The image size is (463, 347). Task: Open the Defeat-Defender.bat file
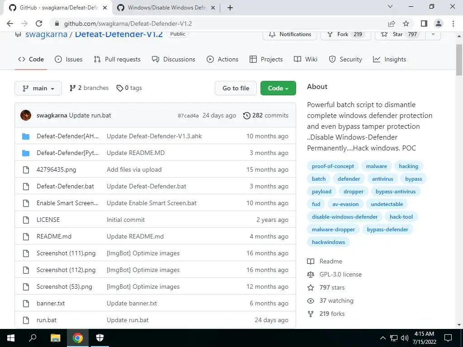(65, 186)
